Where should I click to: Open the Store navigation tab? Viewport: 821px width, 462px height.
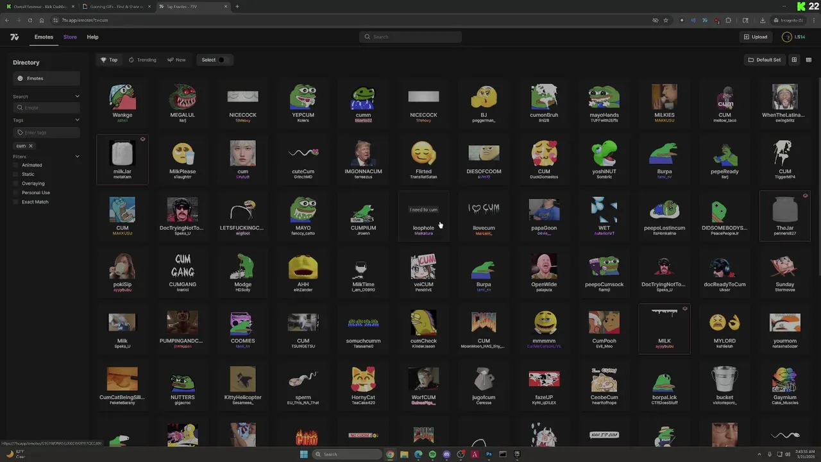pos(70,37)
